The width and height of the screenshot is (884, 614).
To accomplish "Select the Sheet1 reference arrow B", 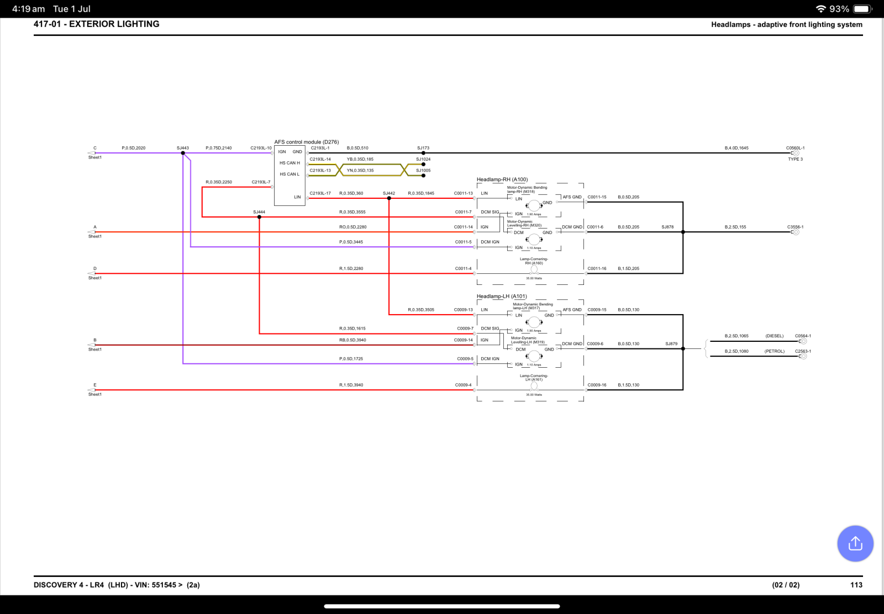I will 92,345.
